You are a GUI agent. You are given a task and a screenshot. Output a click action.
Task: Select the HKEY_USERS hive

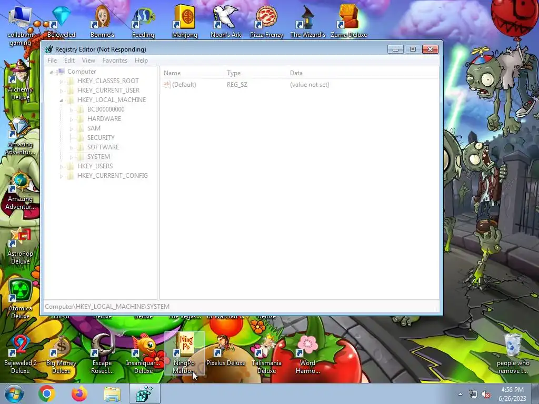pyautogui.click(x=95, y=166)
